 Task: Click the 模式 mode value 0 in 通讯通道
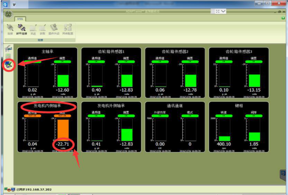(190, 144)
